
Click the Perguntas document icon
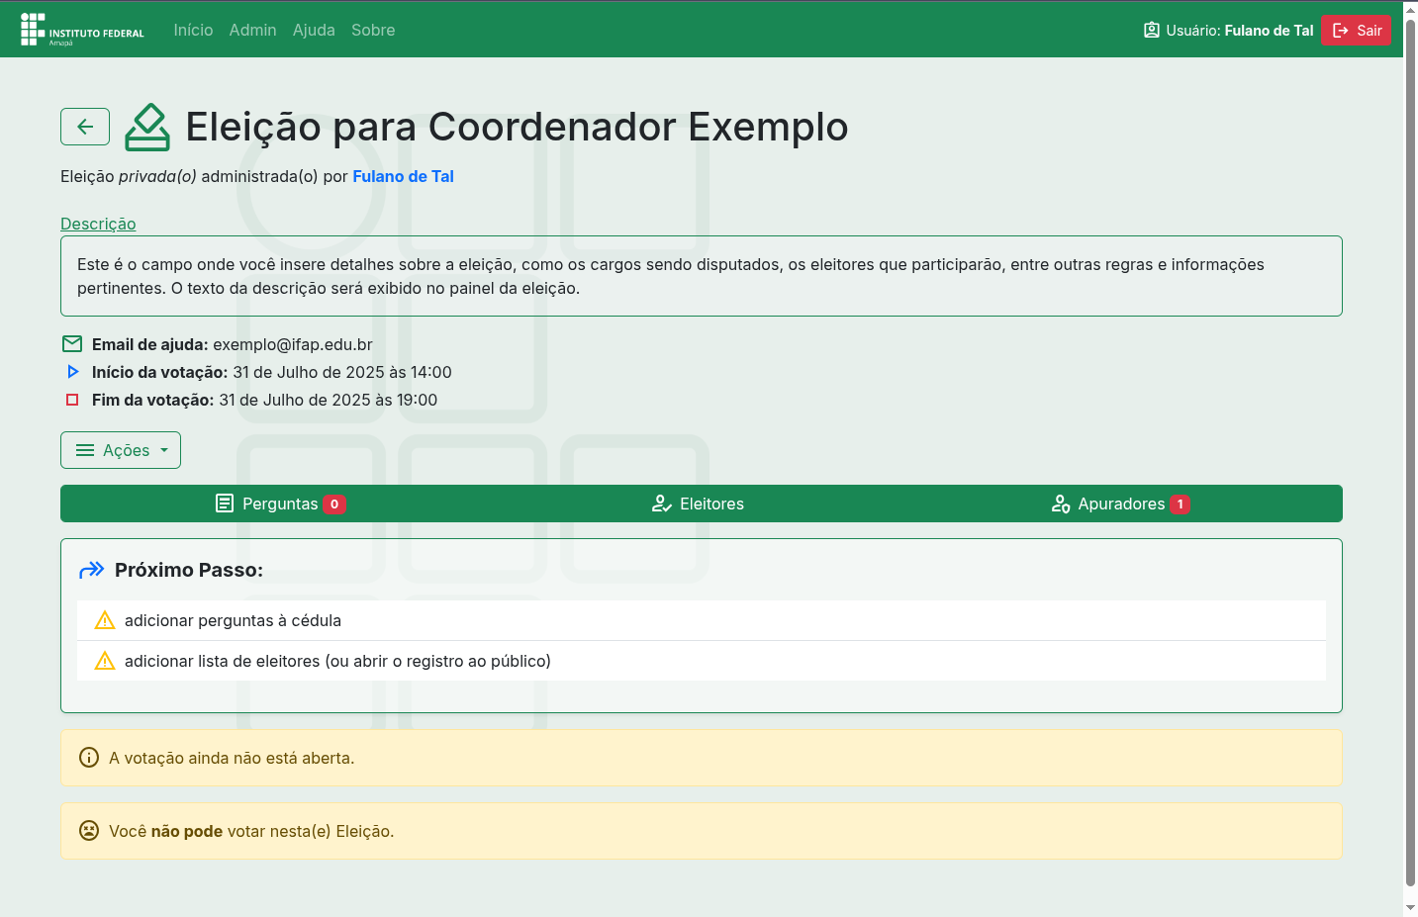tap(225, 504)
